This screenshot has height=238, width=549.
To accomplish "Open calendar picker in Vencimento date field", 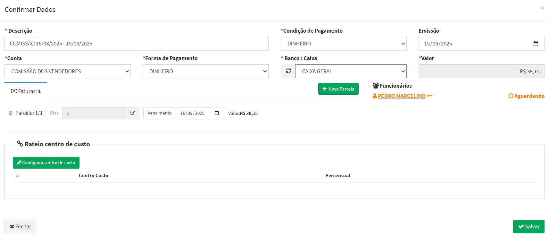I will coord(217,113).
